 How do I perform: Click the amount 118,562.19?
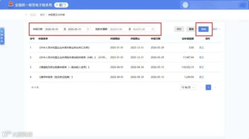(x=188, y=67)
